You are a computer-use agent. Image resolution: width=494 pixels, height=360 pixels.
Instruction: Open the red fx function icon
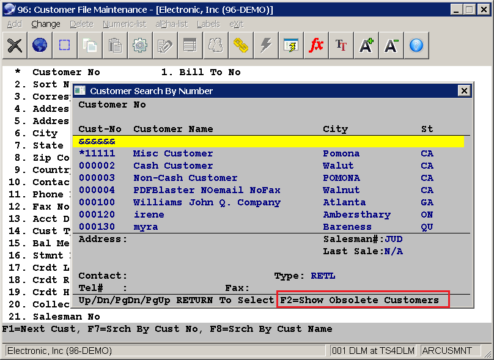pos(316,45)
